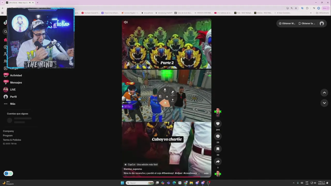Open profile avatar at top right
Image resolution: width=331 pixels, height=186 pixels.
(x=322, y=24)
